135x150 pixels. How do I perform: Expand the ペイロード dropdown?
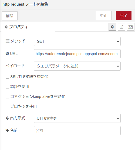point(77,66)
